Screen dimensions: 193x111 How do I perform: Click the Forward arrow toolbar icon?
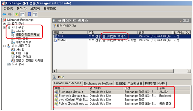10,14
